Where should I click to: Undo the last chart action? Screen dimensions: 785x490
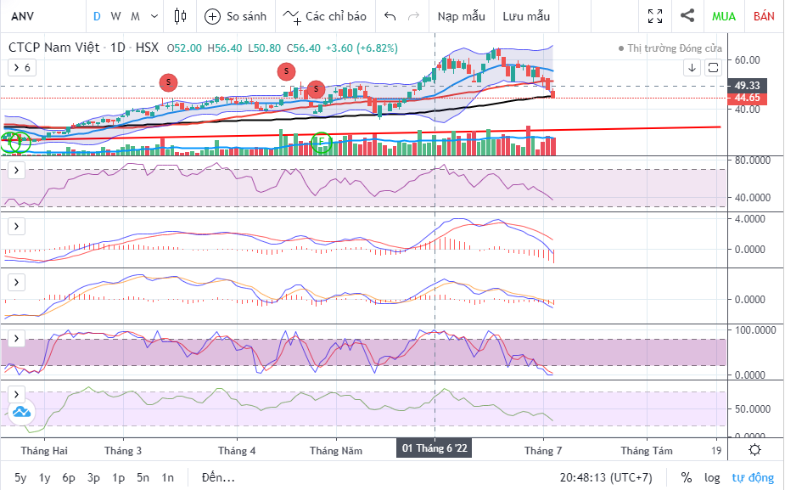point(390,16)
